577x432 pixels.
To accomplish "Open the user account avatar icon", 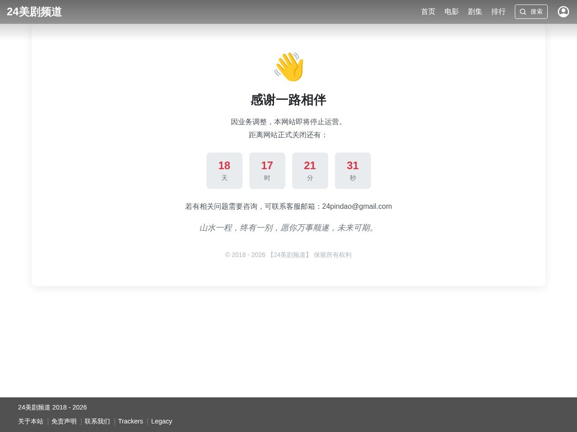I will click(x=563, y=12).
